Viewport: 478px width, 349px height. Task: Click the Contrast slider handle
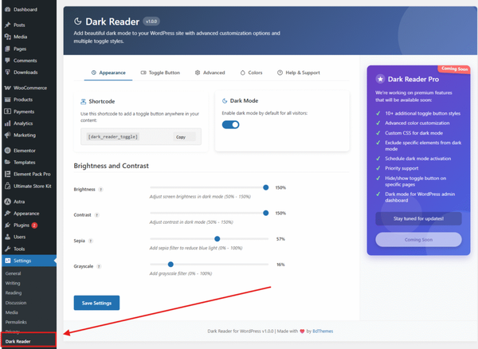point(266,213)
